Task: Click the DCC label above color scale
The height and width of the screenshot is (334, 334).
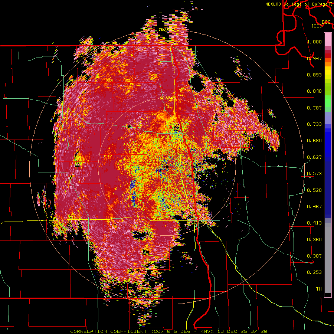Action: point(326,22)
